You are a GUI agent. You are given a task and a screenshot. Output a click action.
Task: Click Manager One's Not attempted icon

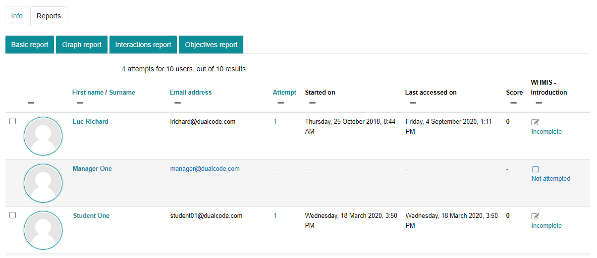click(x=535, y=169)
